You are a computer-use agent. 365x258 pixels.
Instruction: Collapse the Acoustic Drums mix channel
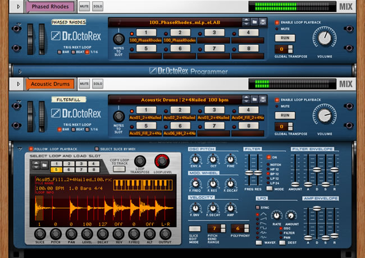tap(19, 84)
